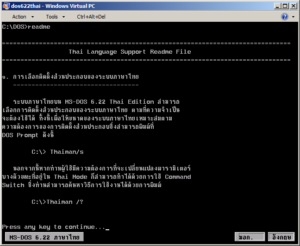Click the 'C:\>Thaiman /?' command text
300x246 pixels.
[x=57, y=202]
